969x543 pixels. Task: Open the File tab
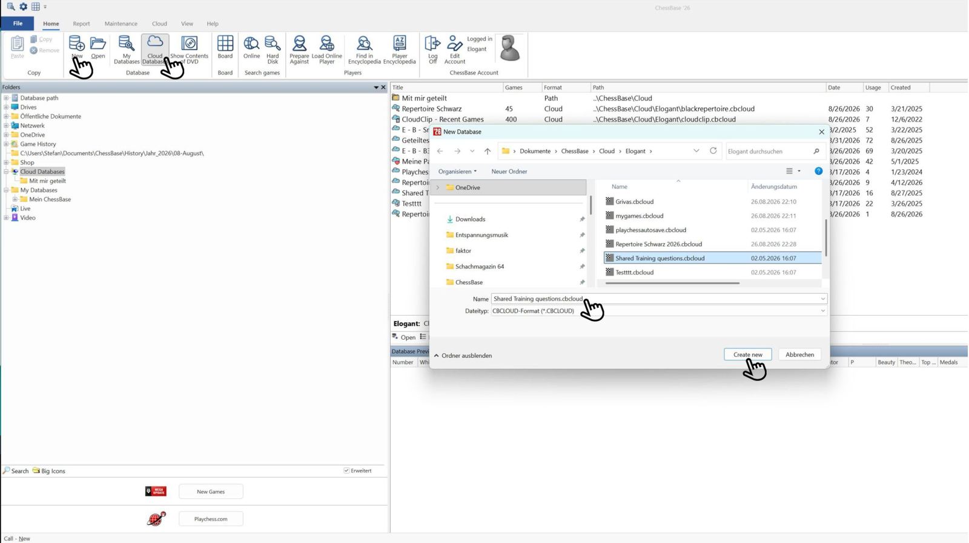(x=18, y=24)
